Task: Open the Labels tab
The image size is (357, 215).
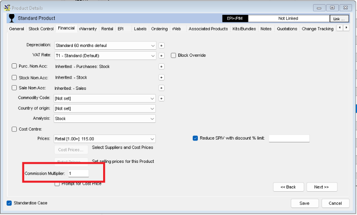Action: 140,29
